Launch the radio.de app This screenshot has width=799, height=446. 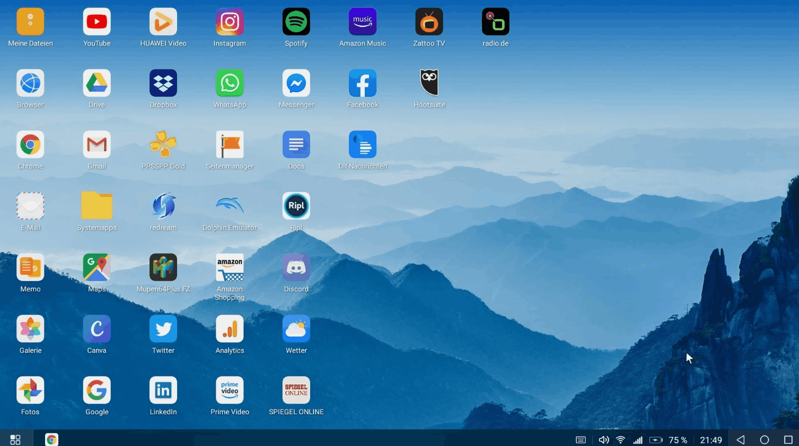[496, 22]
